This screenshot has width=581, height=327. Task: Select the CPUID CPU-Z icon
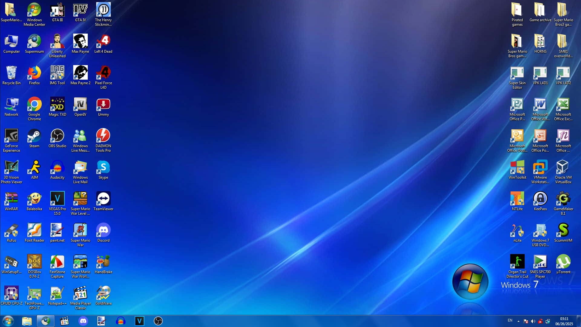[11, 296]
